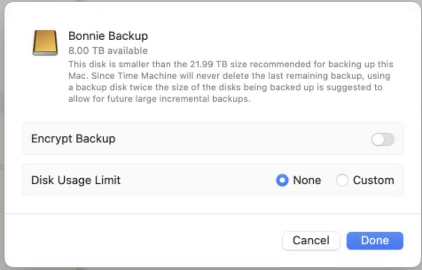Click empty space in Disk Usage Limit row

click(195, 180)
